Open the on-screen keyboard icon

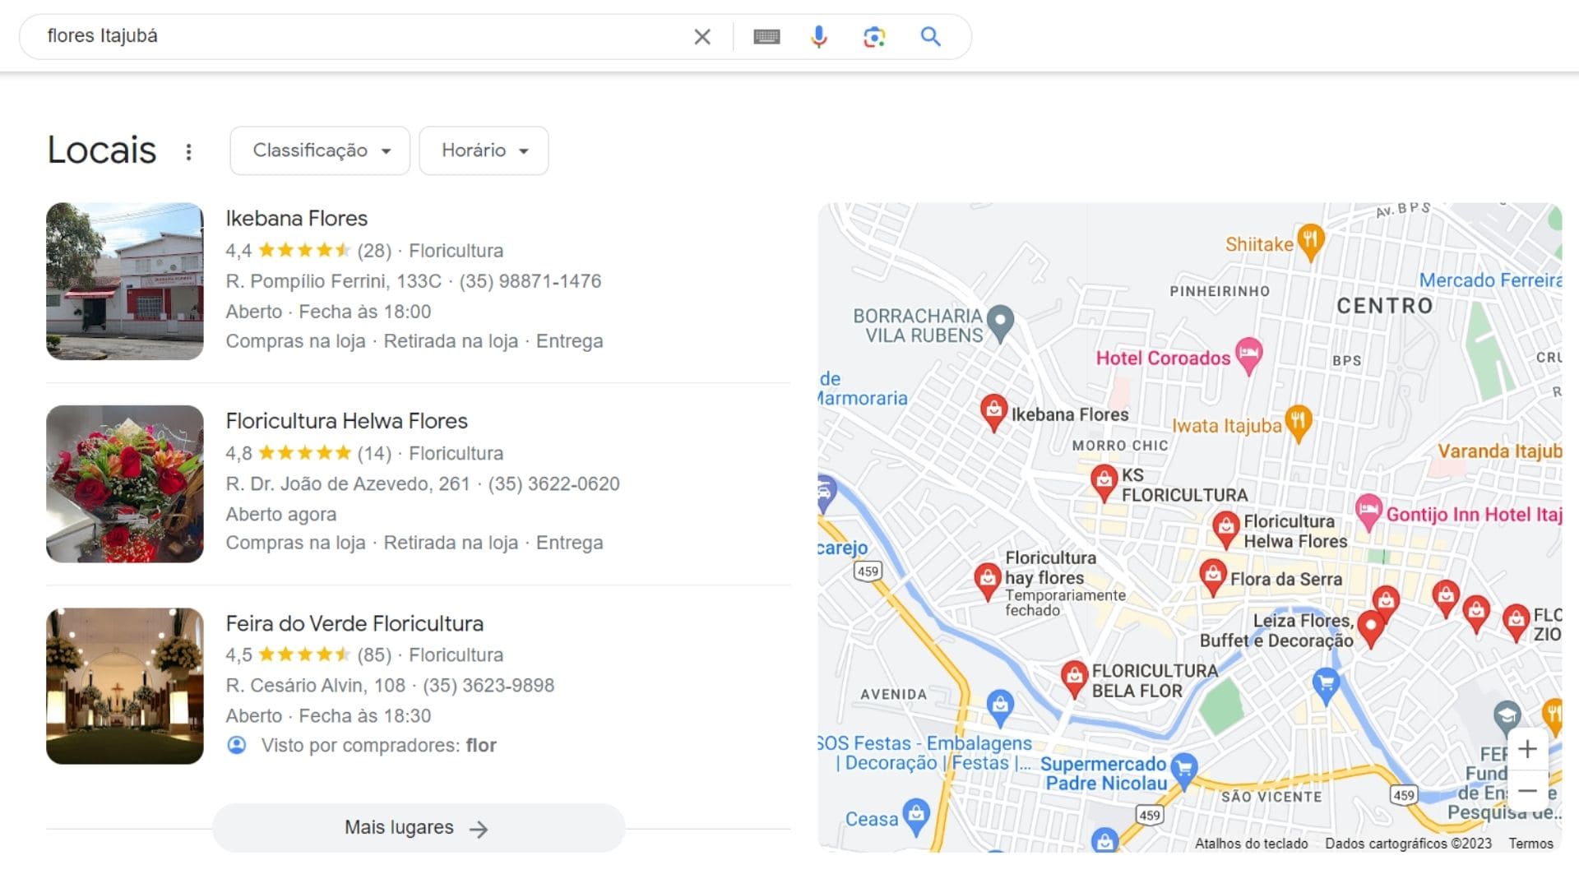pyautogui.click(x=766, y=36)
